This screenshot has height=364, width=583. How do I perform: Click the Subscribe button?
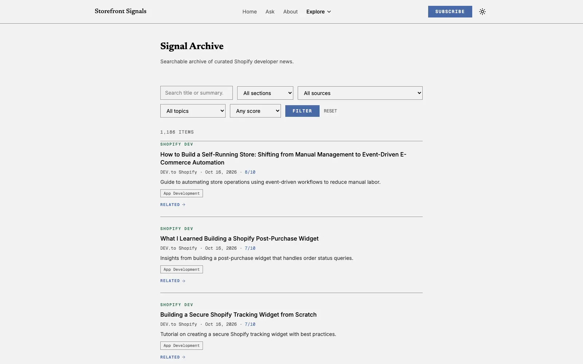pyautogui.click(x=450, y=12)
